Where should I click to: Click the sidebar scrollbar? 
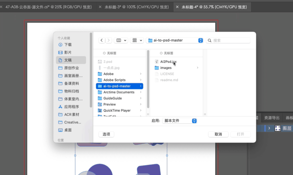click(91, 70)
